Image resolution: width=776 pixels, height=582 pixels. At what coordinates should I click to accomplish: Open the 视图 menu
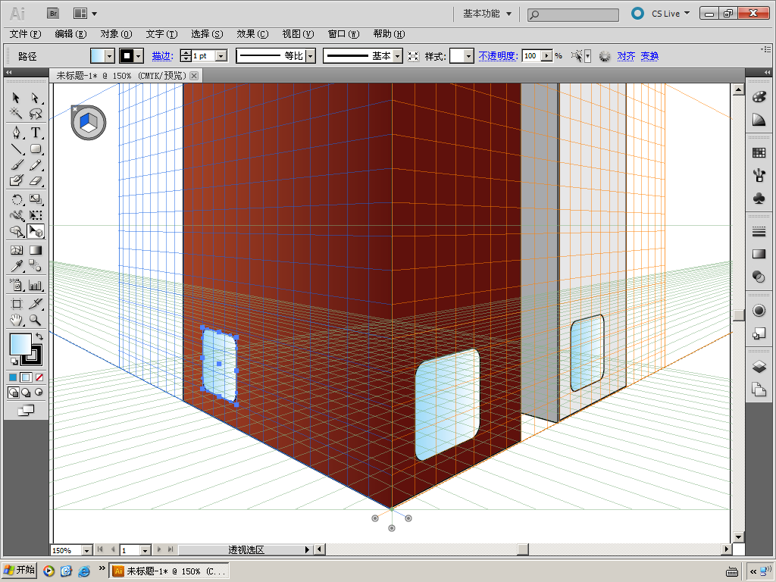[298, 34]
